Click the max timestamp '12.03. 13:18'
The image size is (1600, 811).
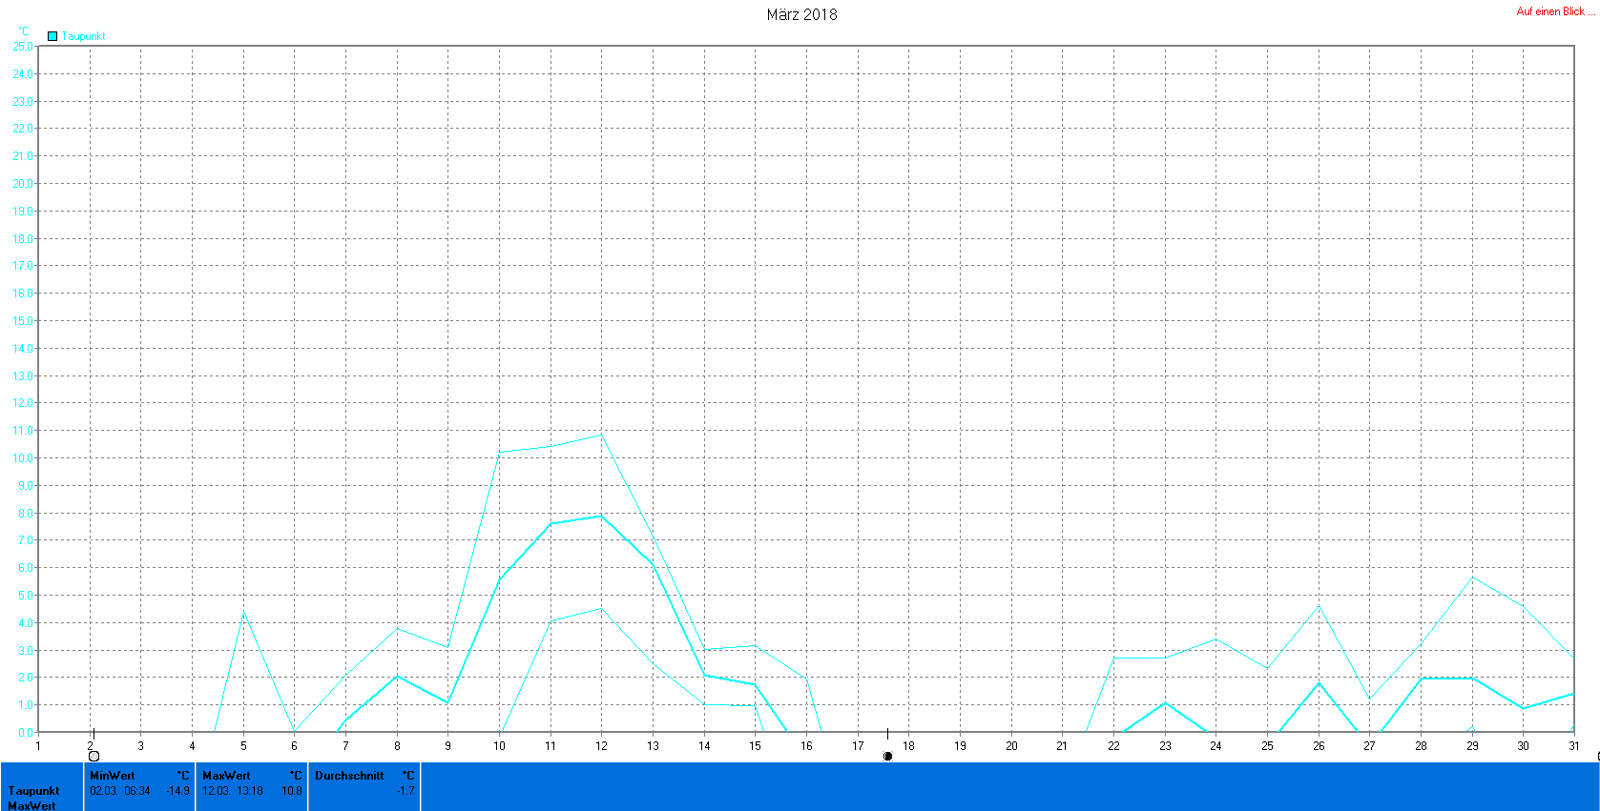(x=233, y=791)
